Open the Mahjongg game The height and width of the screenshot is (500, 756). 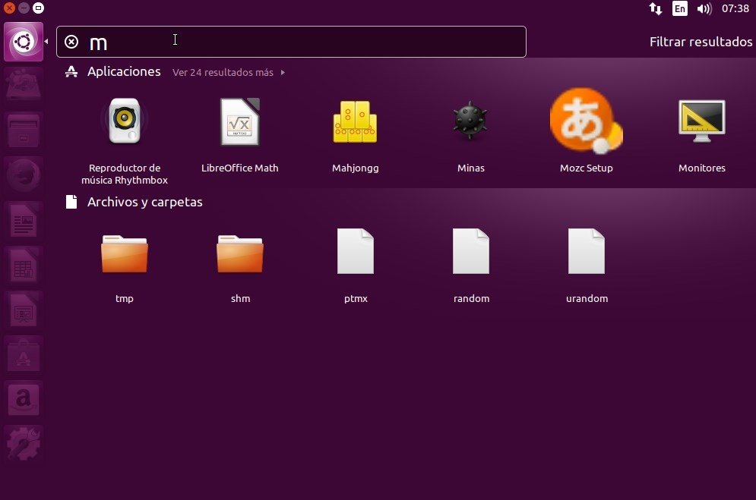pos(356,121)
